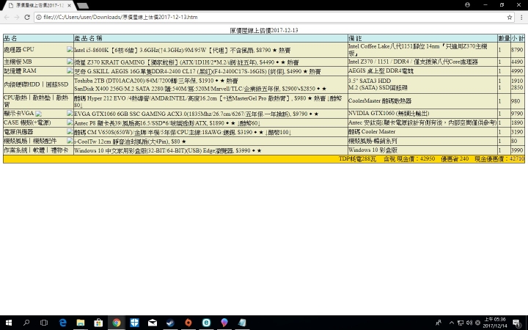Click the browser forward arrow
Screen dimensions: 528x330
17,17
